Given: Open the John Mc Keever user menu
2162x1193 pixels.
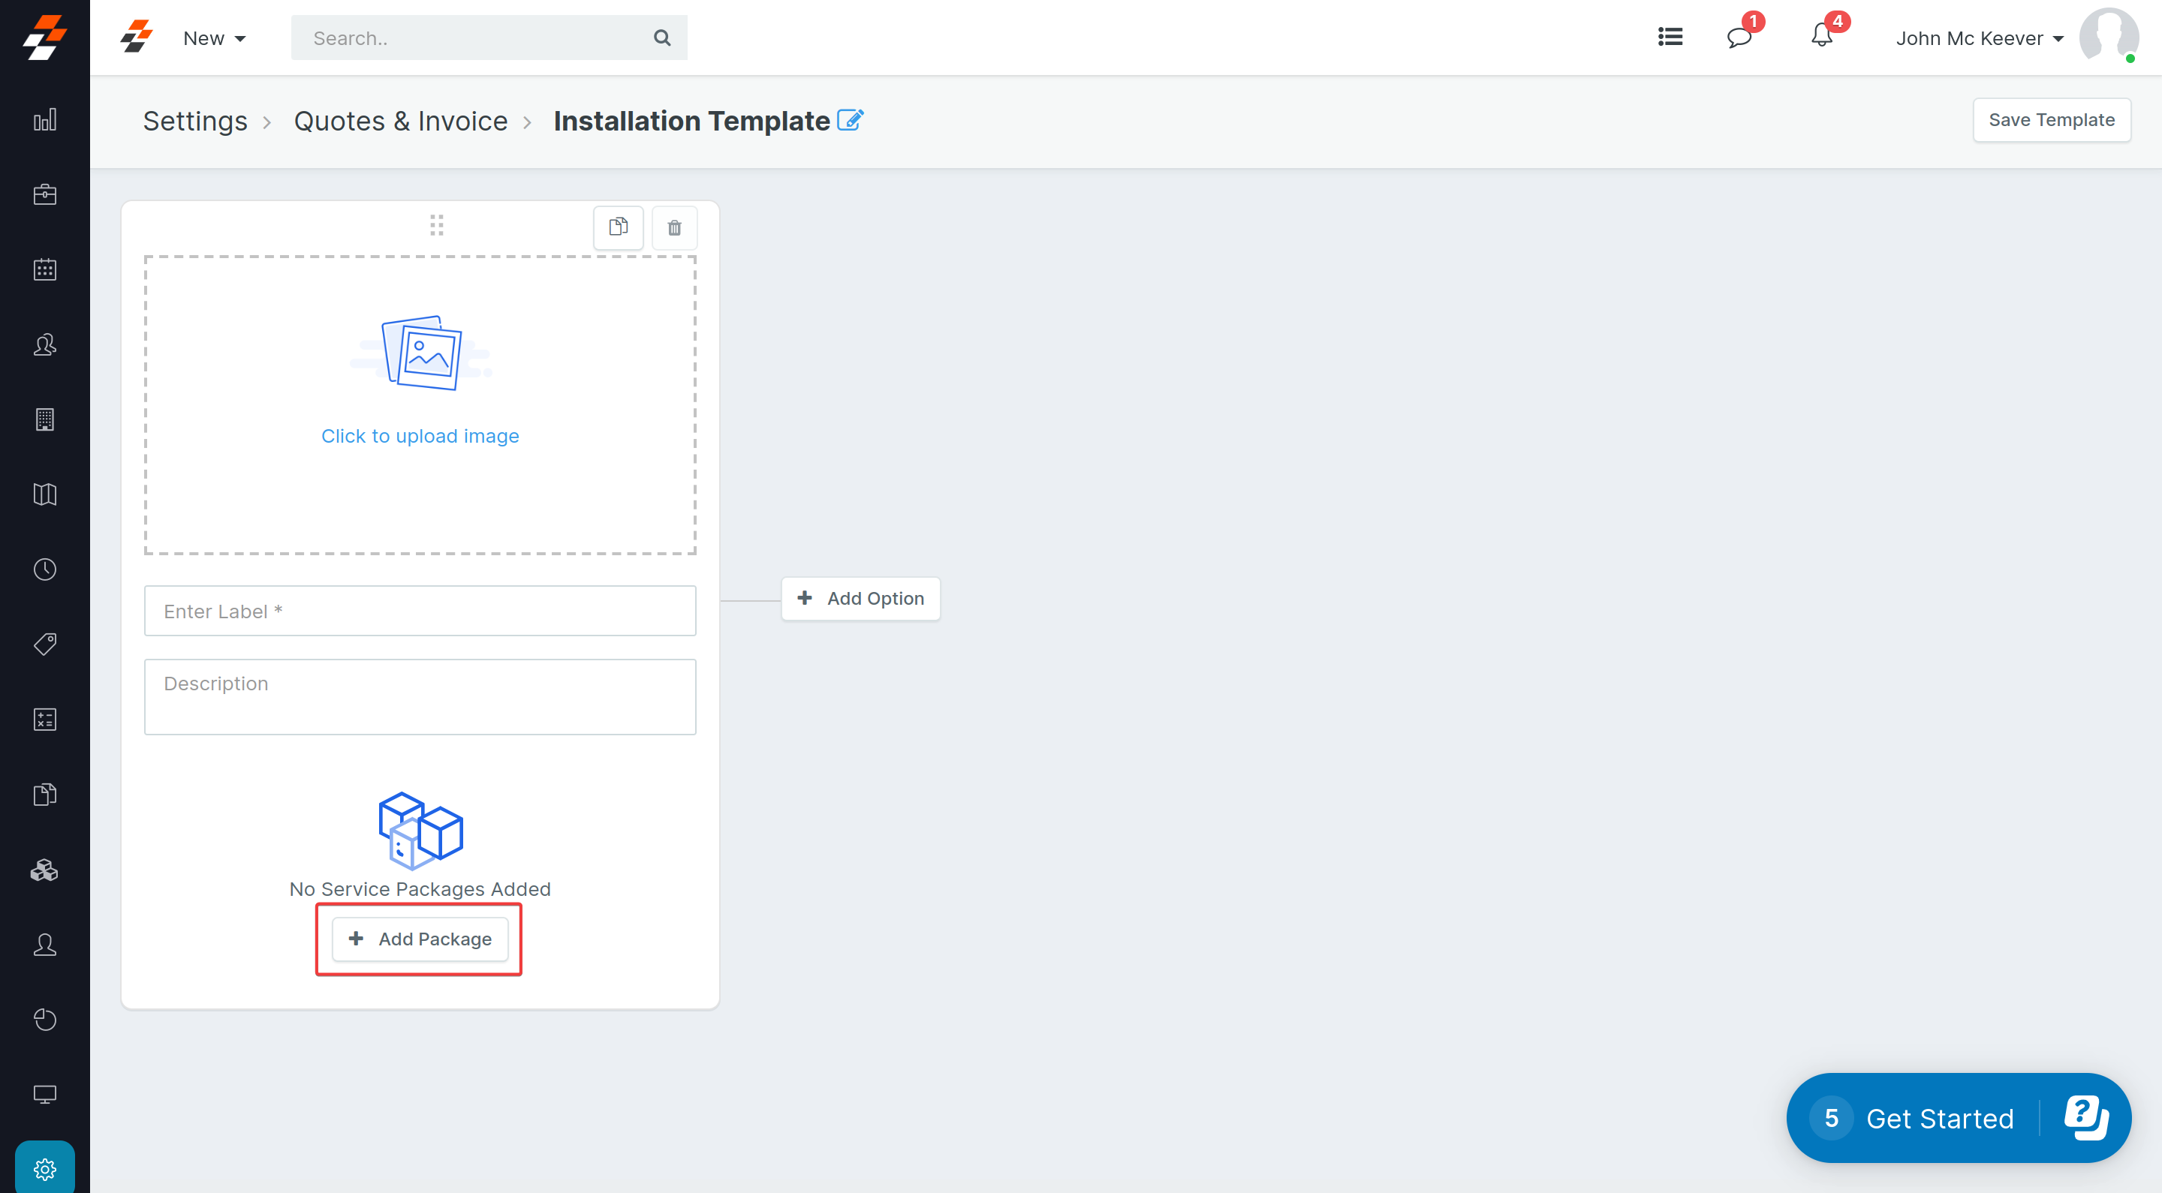Looking at the screenshot, I should [1978, 38].
